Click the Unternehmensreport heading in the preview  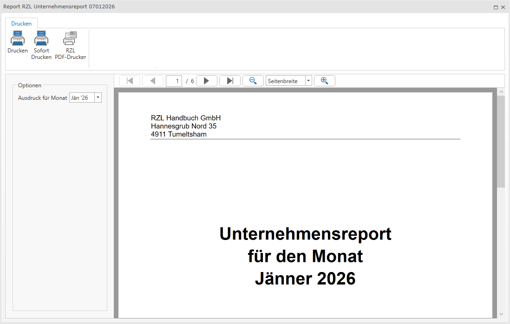tap(305, 234)
